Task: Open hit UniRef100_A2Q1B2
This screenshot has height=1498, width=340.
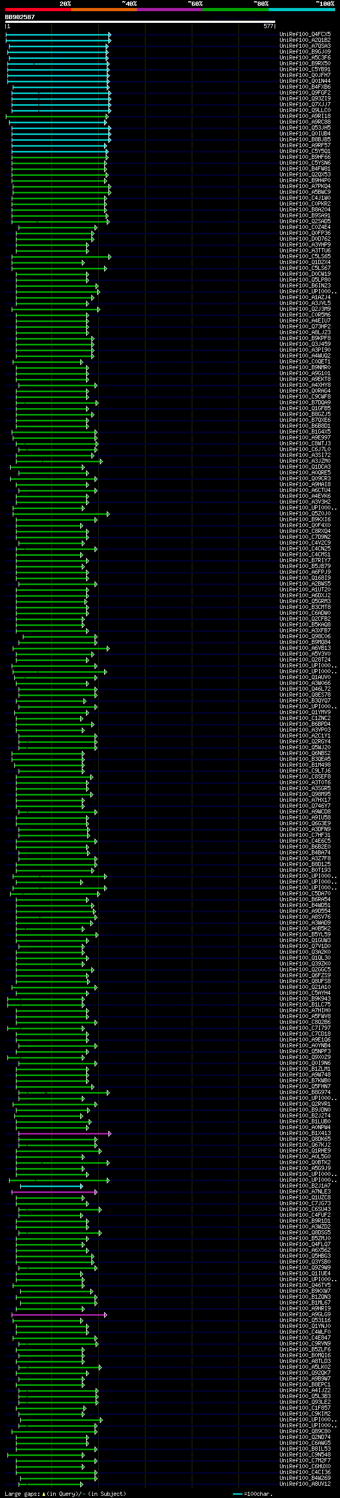Action: [305, 40]
